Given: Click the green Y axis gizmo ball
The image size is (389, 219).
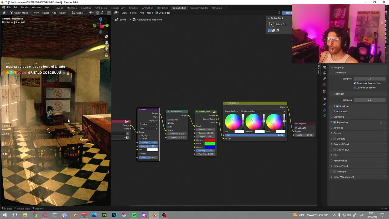Looking at the screenshot, I should pos(107,26).
